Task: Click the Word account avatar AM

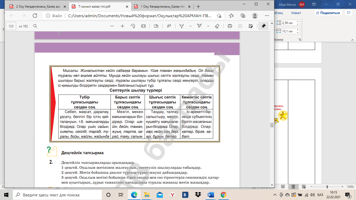Action: click(302, 4)
